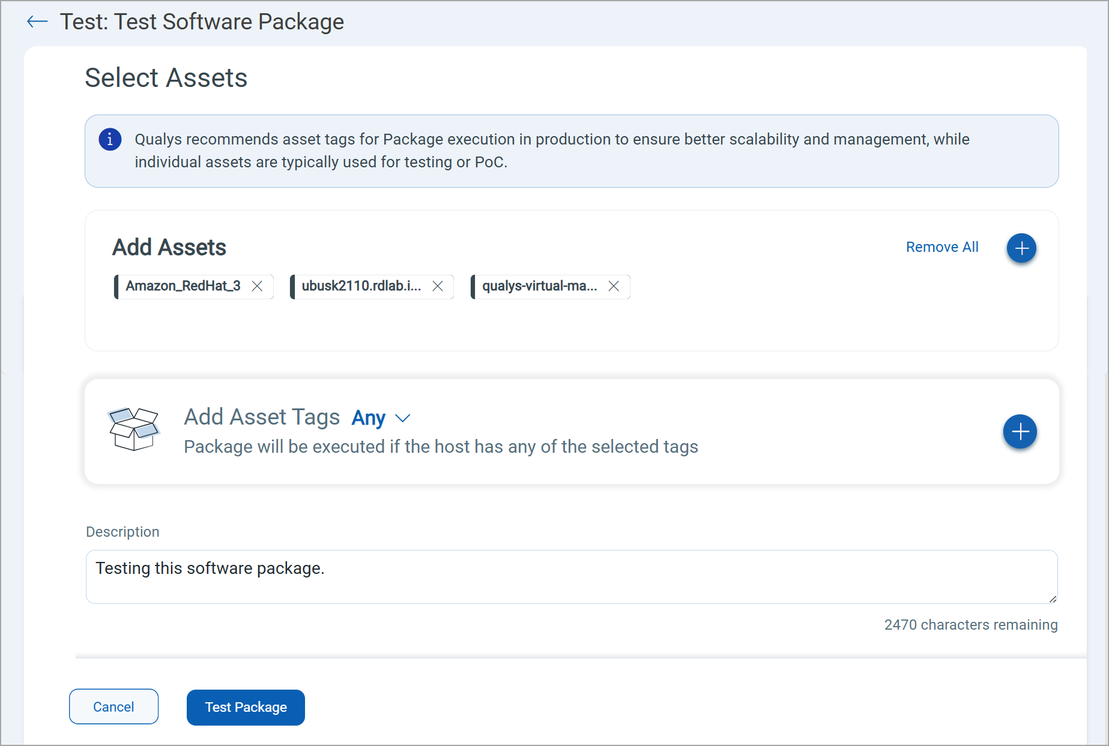Viewport: 1109px width, 746px height.
Task: Open the Any tag-matching dropdown
Action: point(368,418)
